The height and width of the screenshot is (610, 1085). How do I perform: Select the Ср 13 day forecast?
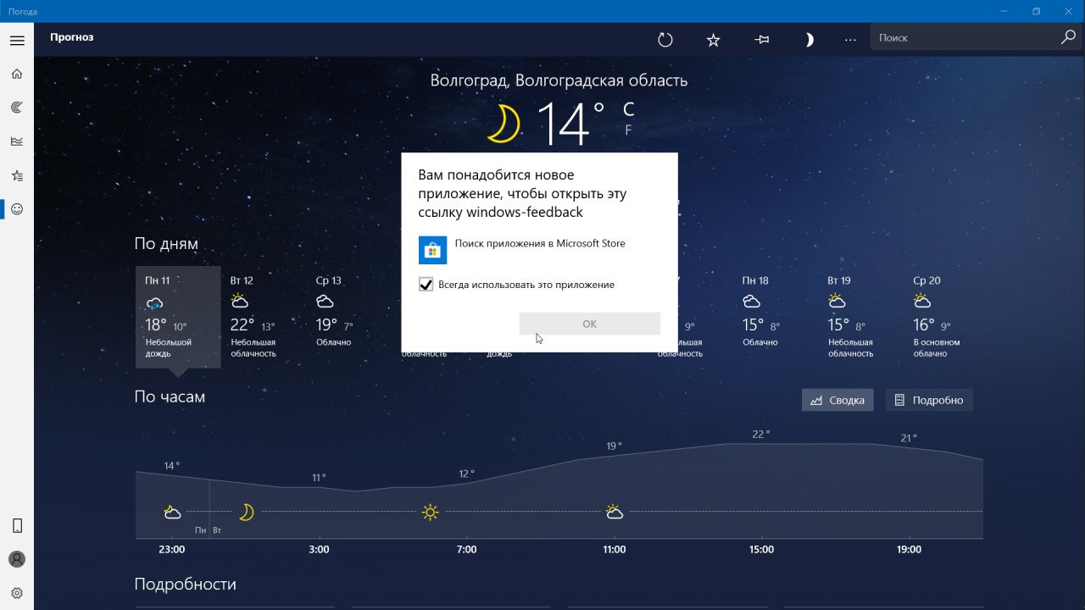349,318
